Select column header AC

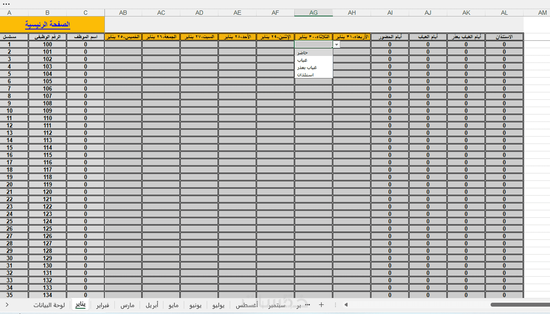[161, 13]
